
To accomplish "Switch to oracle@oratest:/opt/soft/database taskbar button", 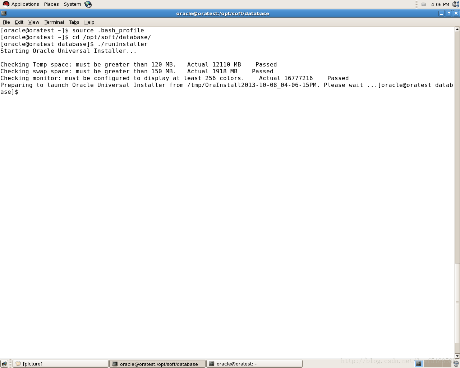I will tap(157, 364).
